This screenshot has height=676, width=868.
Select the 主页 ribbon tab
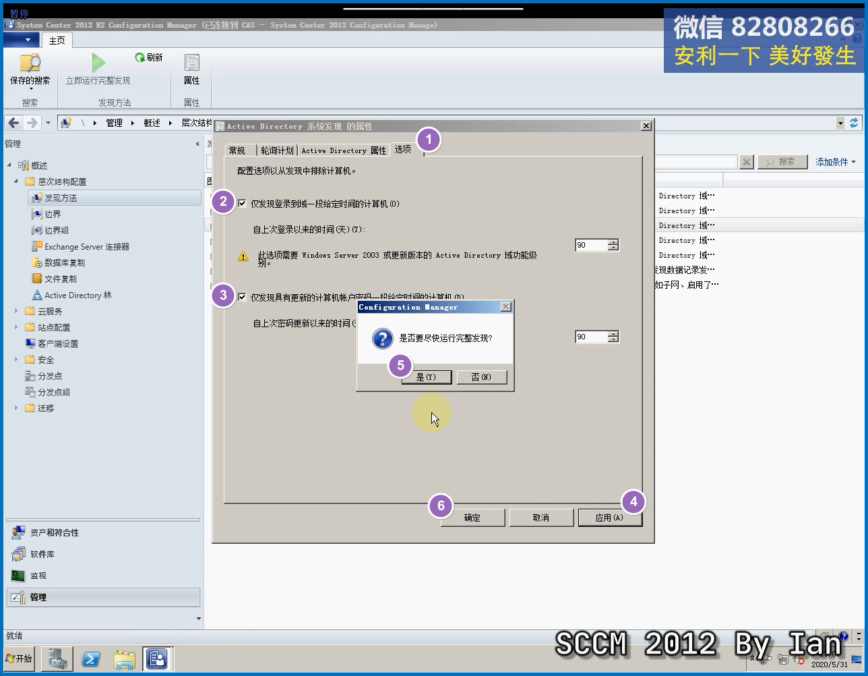click(57, 40)
